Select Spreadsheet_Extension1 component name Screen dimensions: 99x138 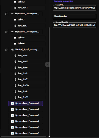coord(27,103)
